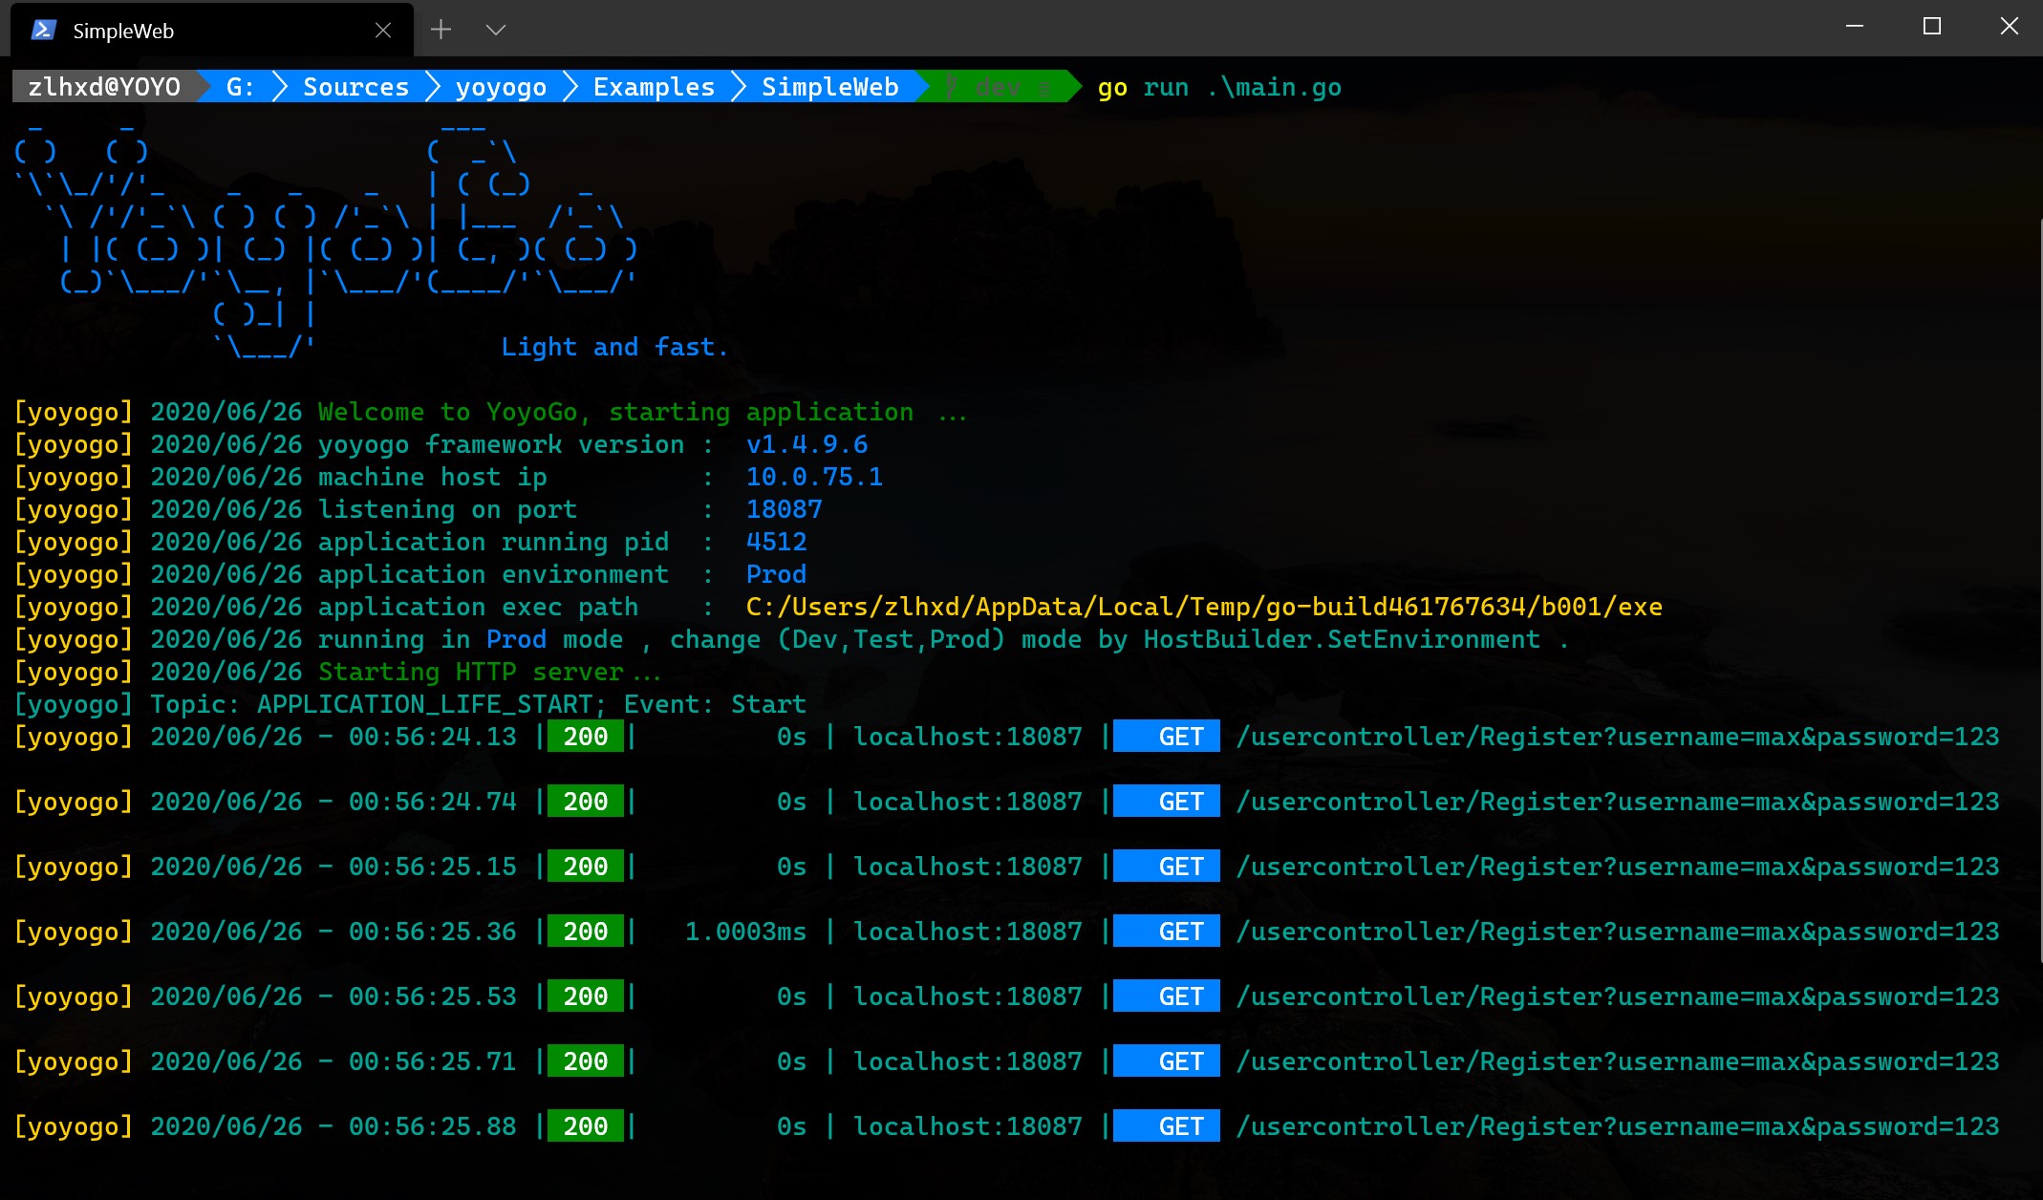Minimize the terminal window
This screenshot has width=2043, height=1200.
[x=1855, y=27]
